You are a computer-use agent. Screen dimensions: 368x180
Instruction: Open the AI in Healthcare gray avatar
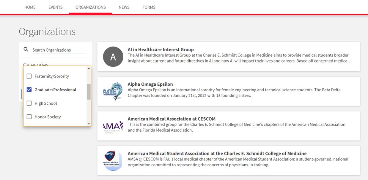113,57
